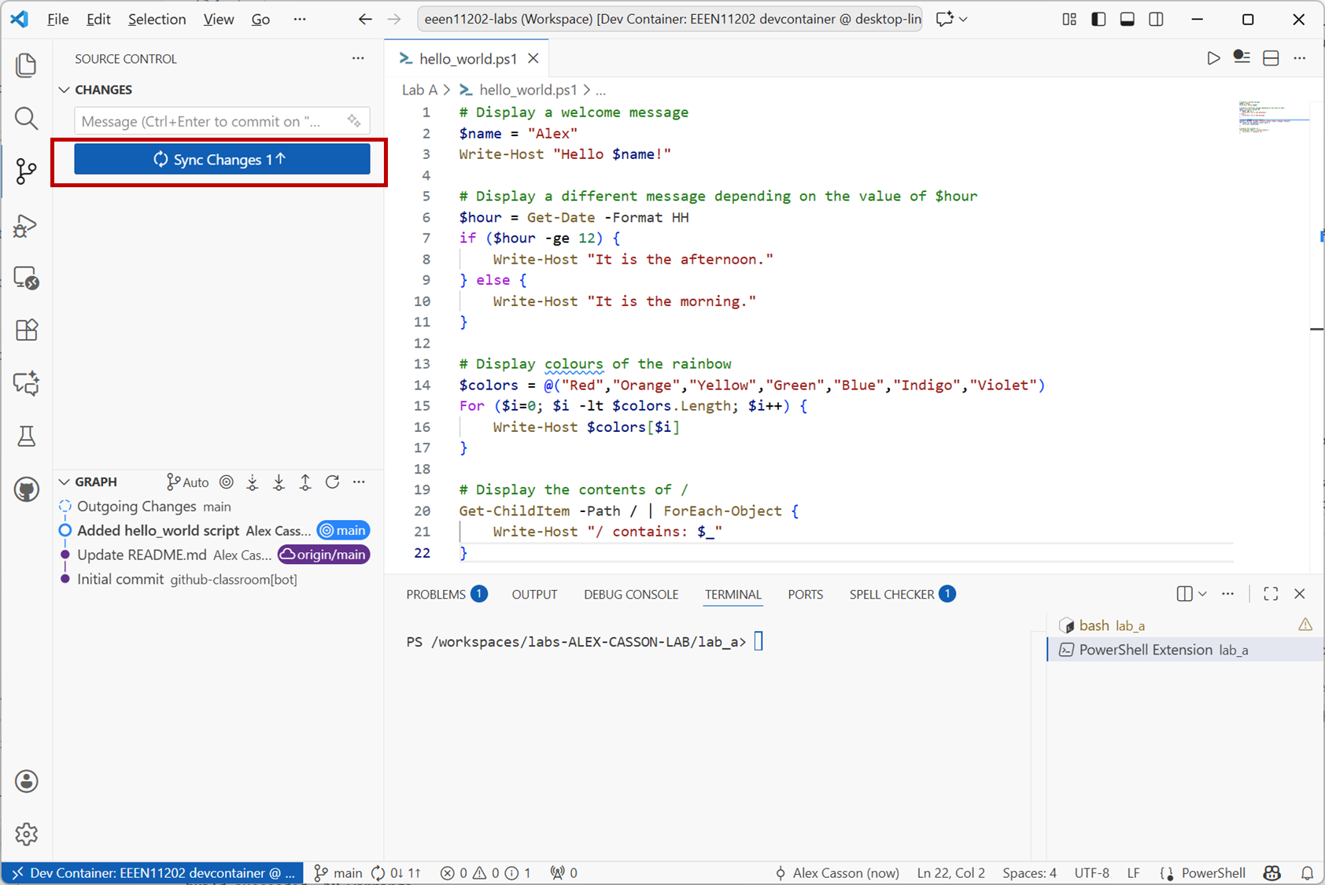Open the Testing flask icon
The width and height of the screenshot is (1325, 885).
point(26,437)
